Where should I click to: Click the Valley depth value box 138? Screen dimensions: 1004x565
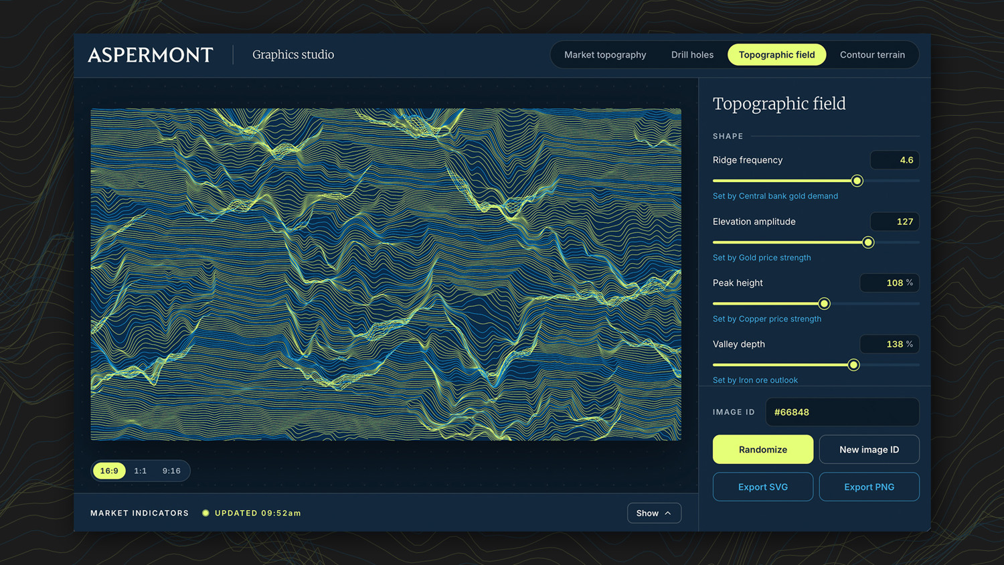pyautogui.click(x=890, y=344)
